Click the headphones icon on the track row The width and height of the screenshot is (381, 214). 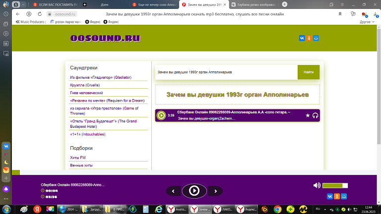315,115
